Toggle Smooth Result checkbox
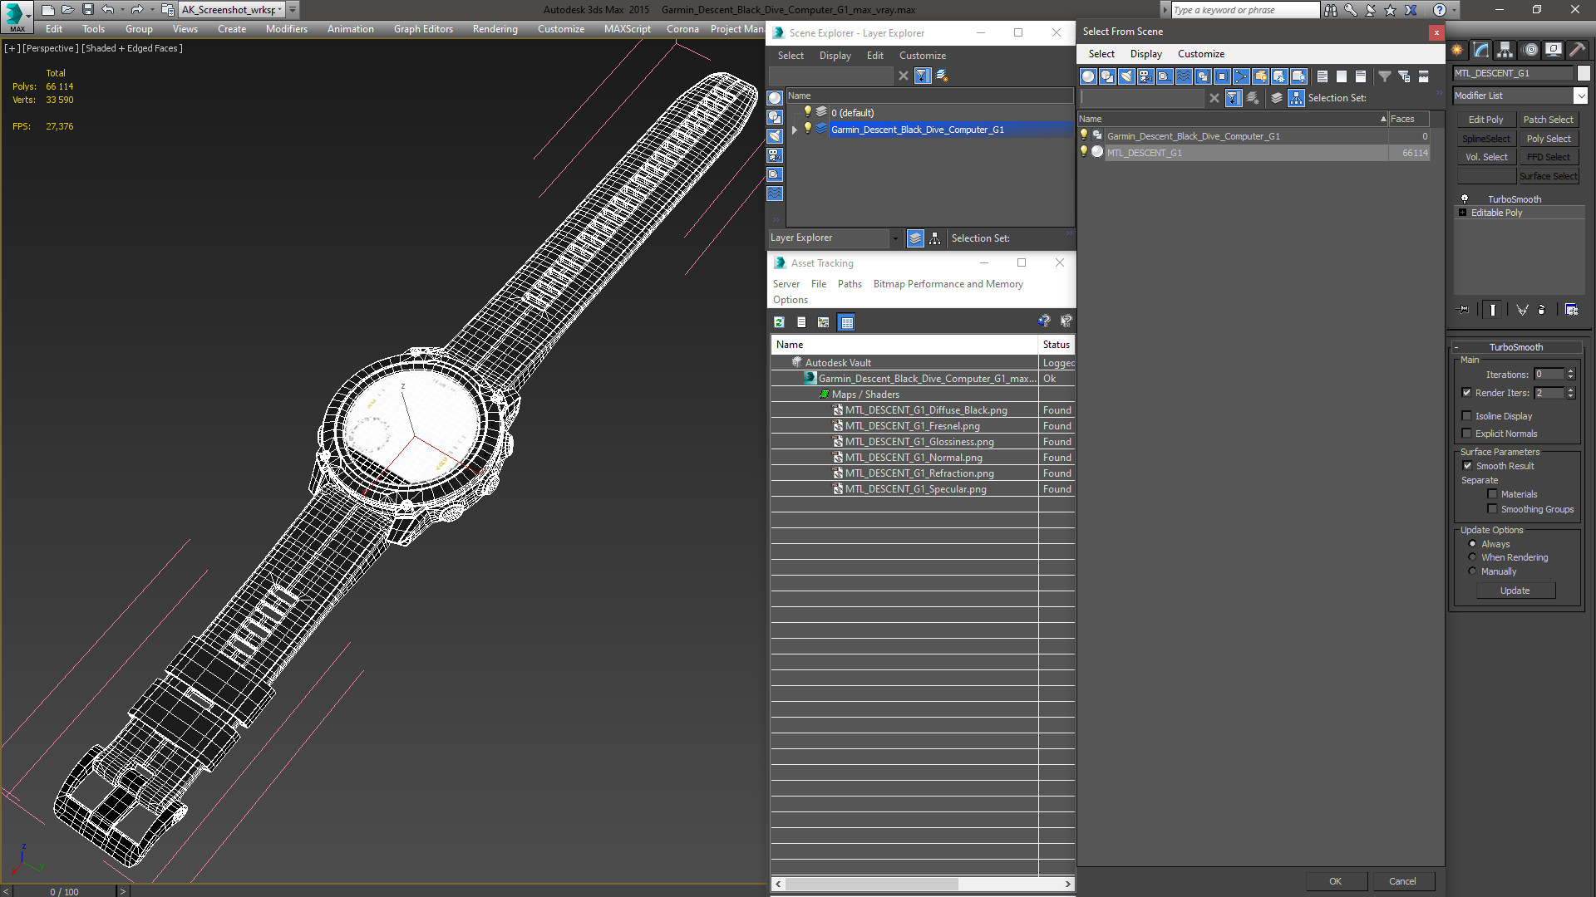 coord(1467,466)
